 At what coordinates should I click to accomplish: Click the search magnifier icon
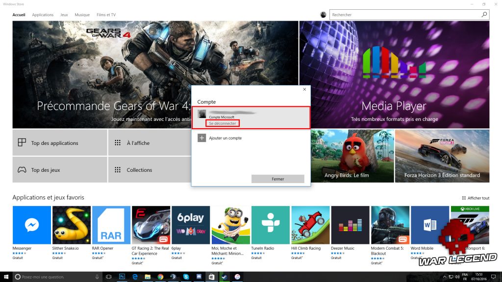tap(484, 15)
